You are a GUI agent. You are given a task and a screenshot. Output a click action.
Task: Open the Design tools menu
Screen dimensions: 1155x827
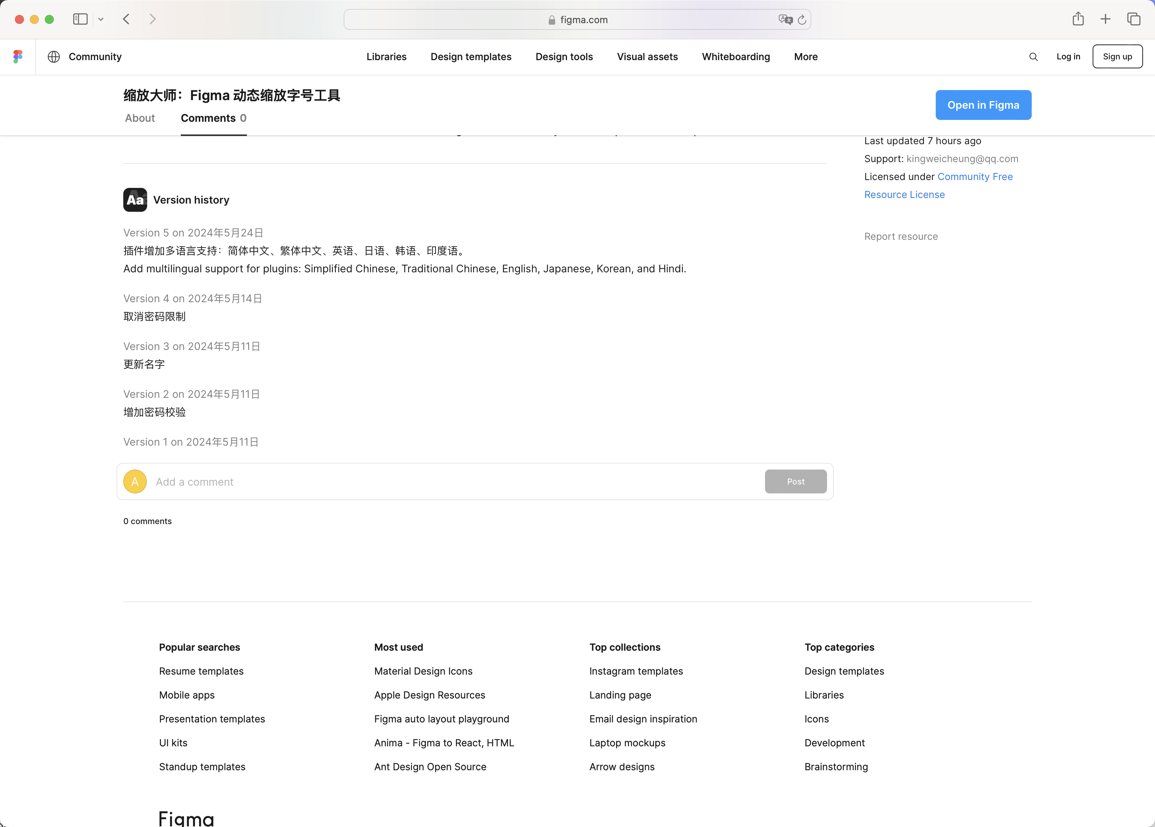click(564, 56)
